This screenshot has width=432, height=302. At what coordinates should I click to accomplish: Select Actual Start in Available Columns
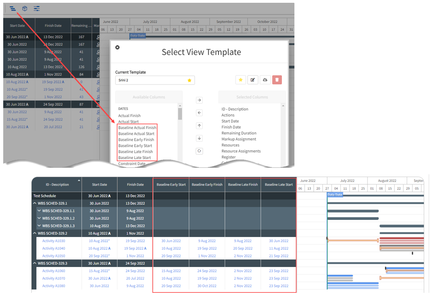(x=128, y=122)
